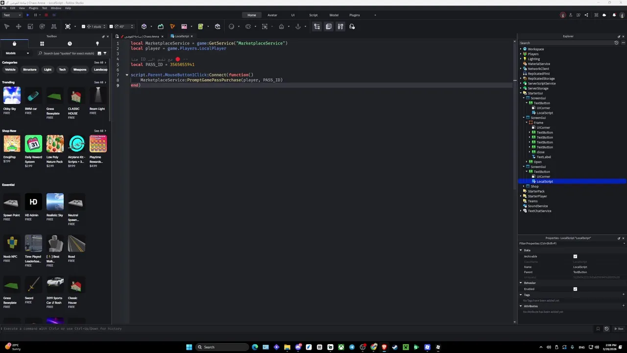
Task: Open File Explorer in taskbar
Action: [x=287, y=347]
